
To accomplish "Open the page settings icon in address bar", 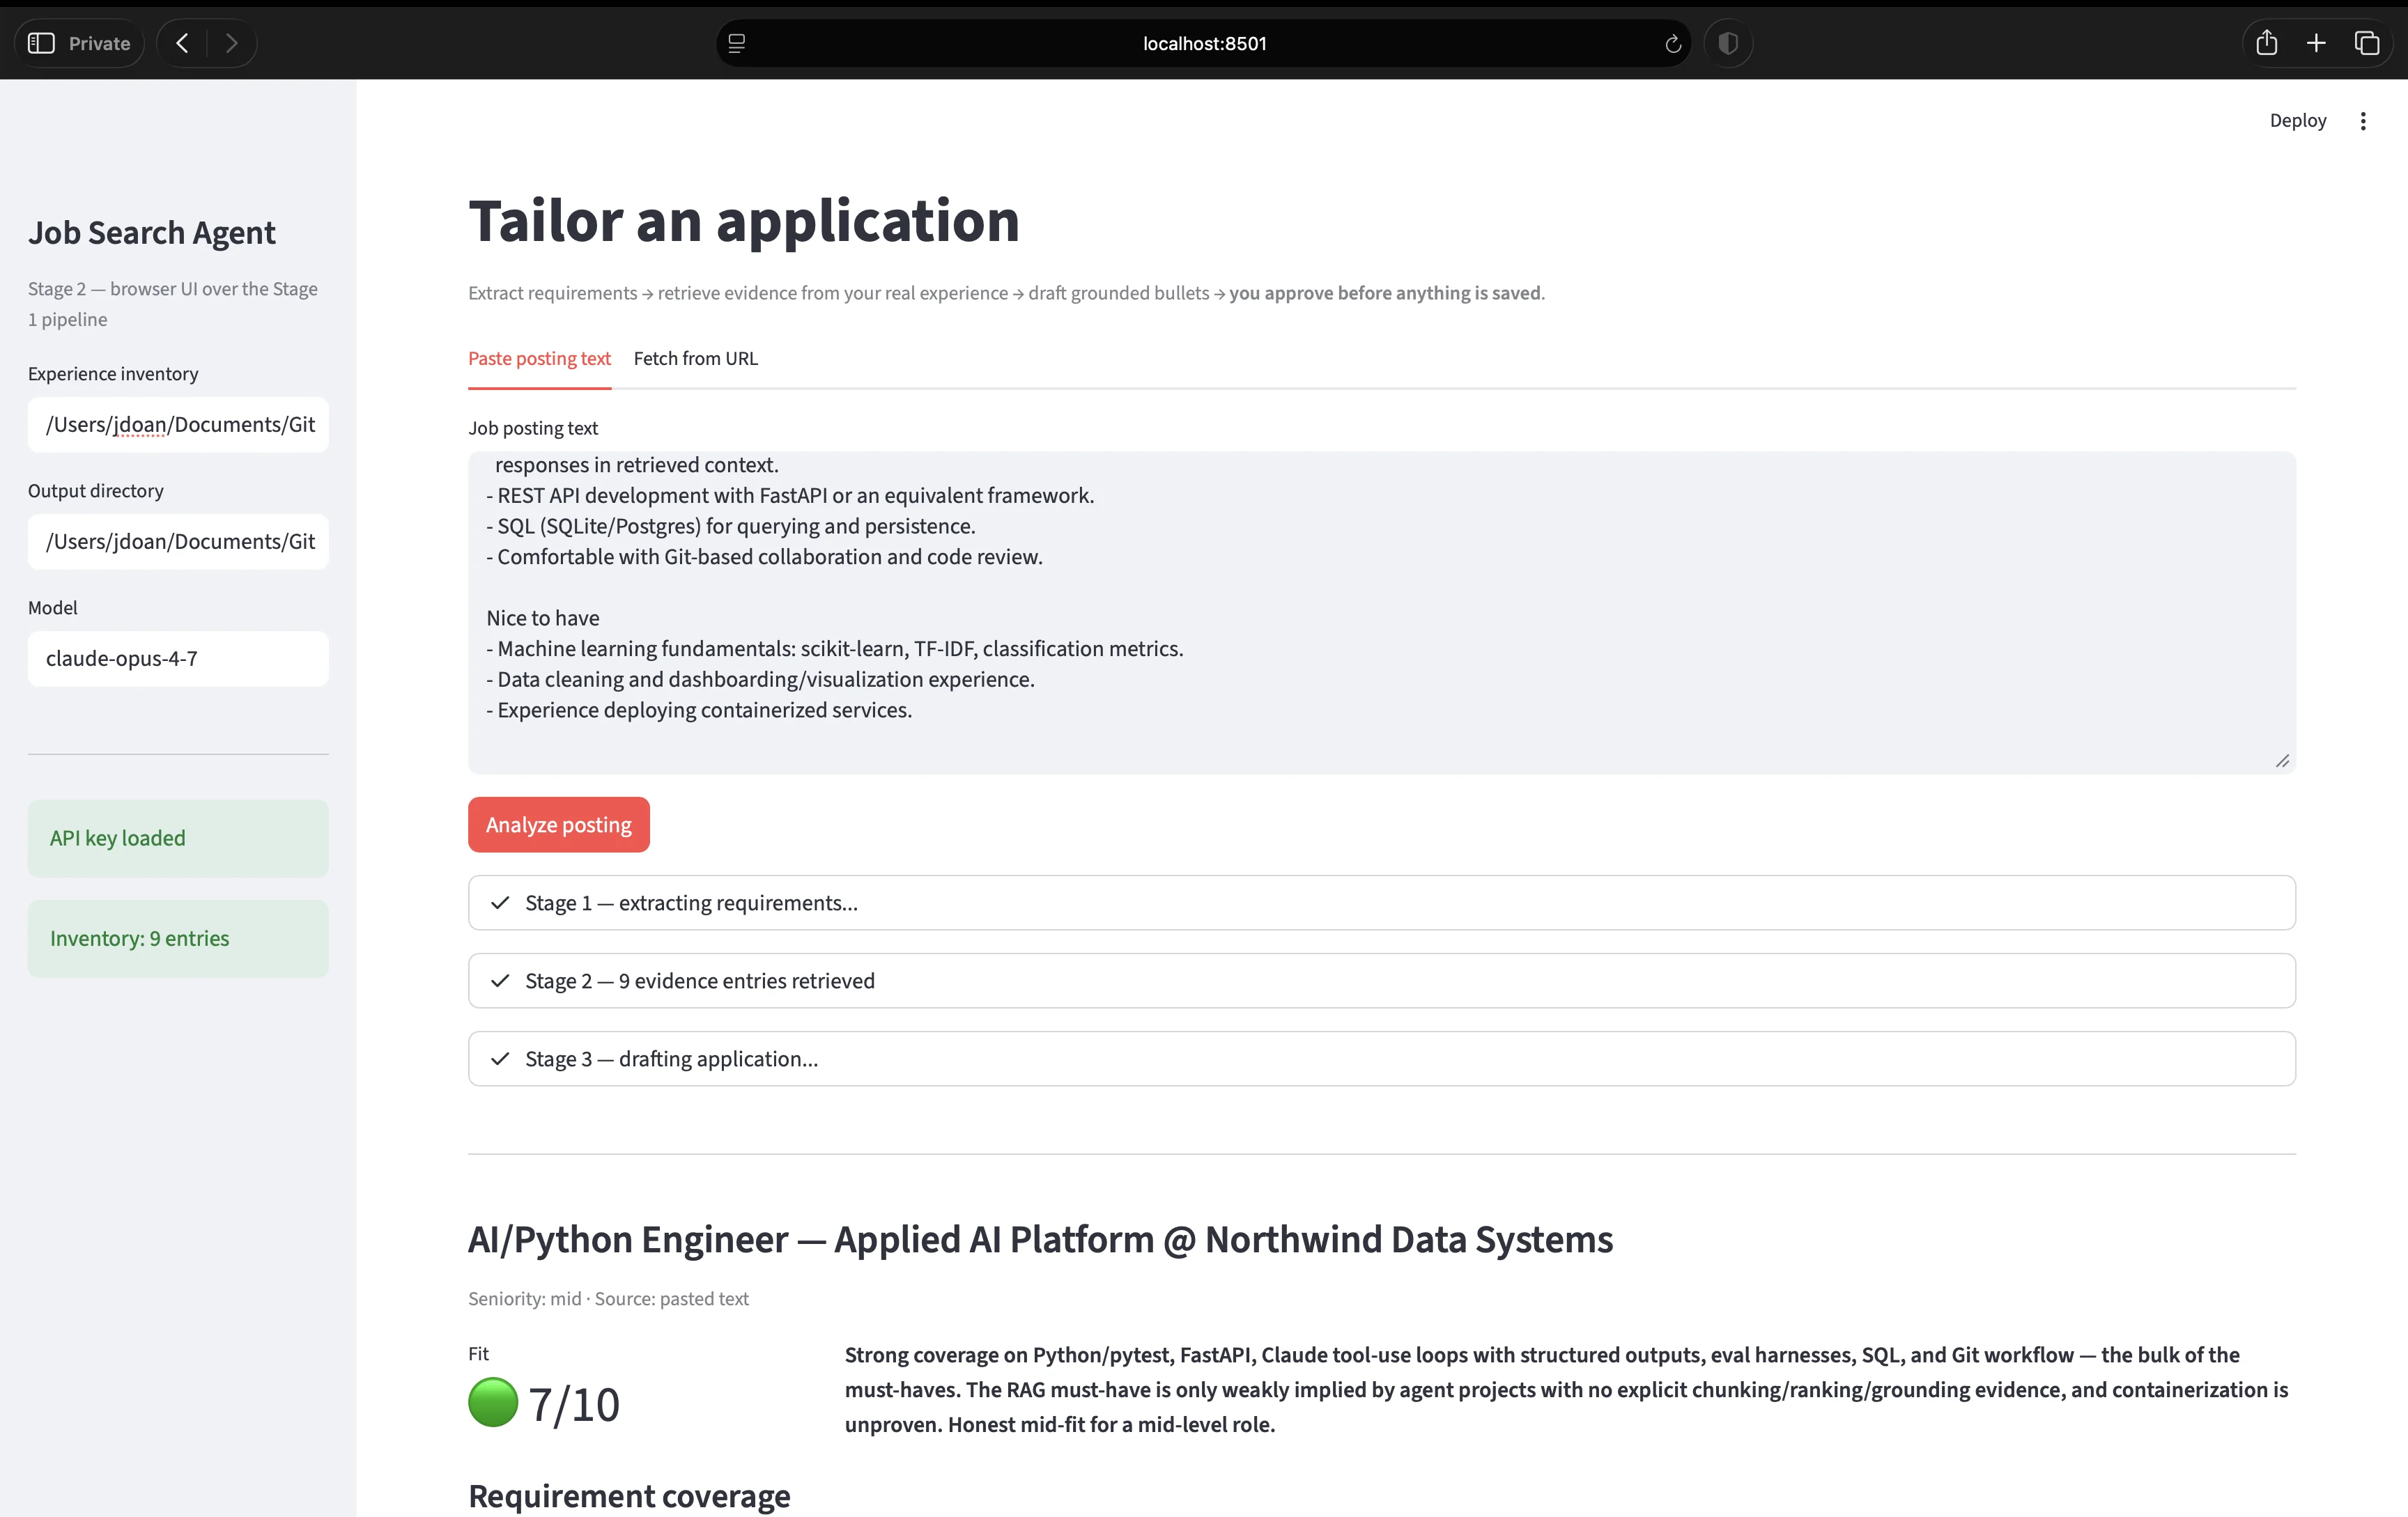I will (x=737, y=43).
